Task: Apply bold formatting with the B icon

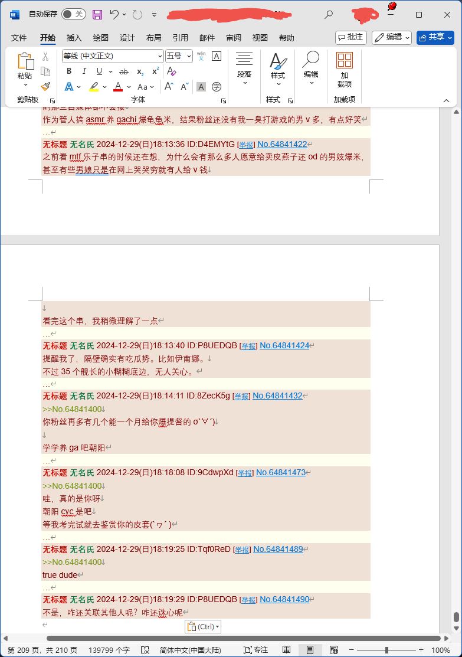Action: 69,71
